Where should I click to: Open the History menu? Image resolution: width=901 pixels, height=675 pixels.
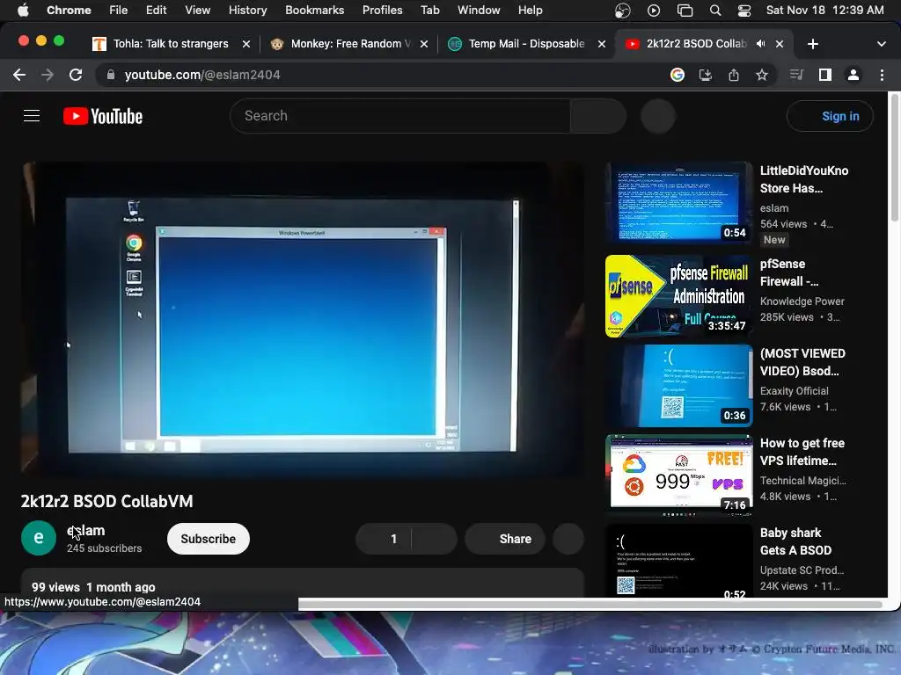[x=247, y=10]
